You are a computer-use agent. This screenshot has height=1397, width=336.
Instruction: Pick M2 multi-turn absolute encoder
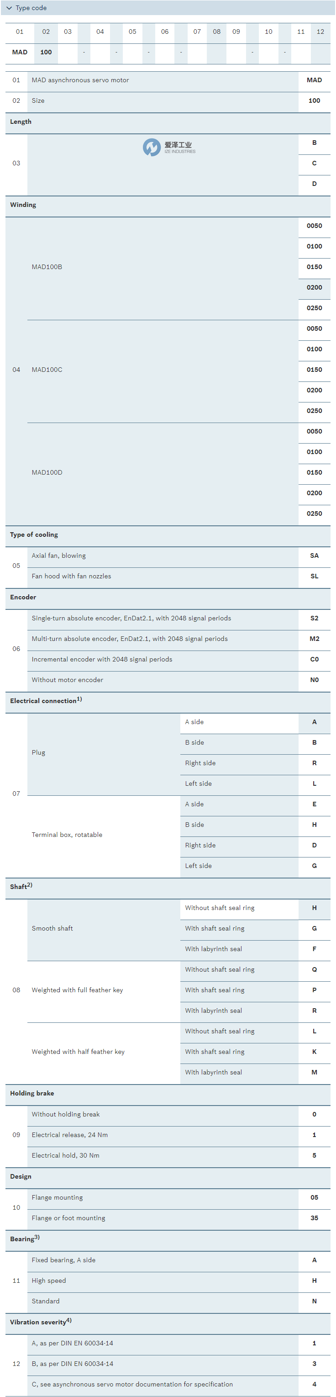click(x=315, y=639)
